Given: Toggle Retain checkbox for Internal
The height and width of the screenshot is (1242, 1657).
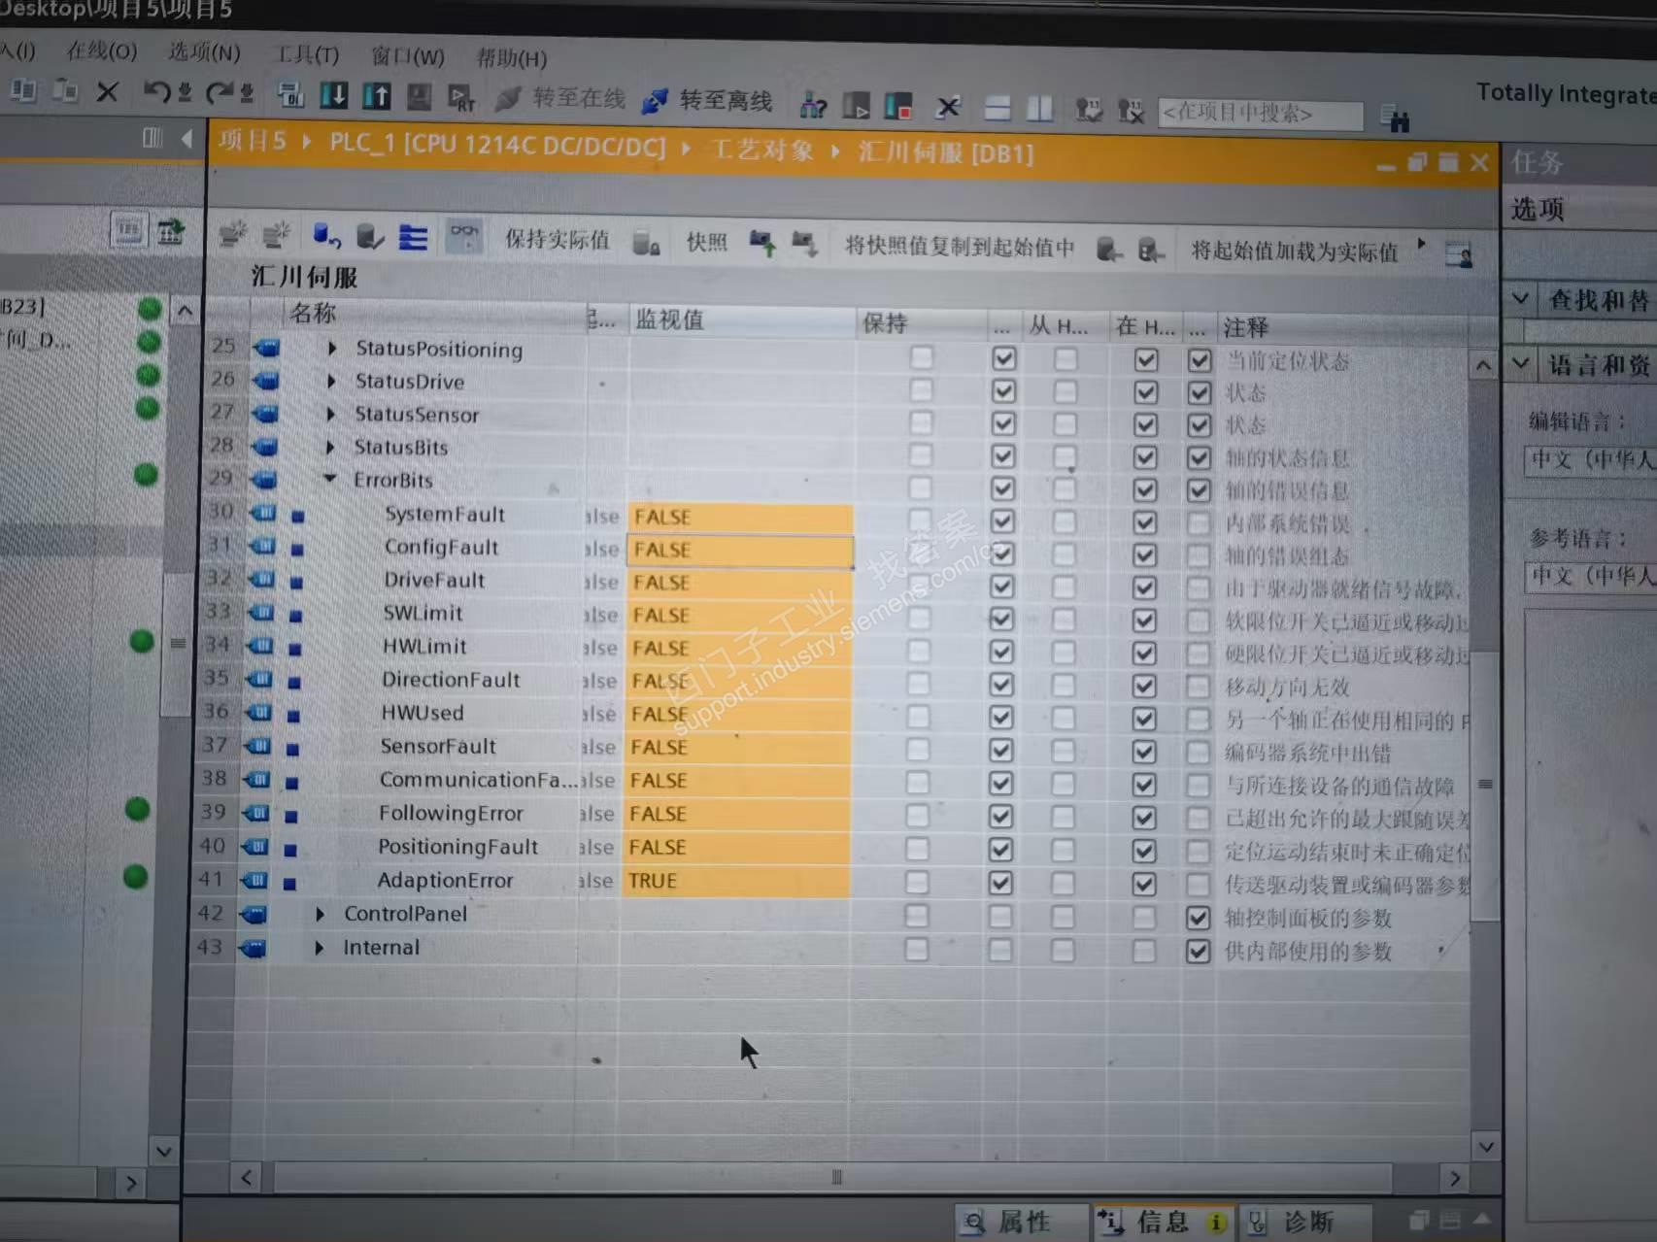Looking at the screenshot, I should pos(915,948).
